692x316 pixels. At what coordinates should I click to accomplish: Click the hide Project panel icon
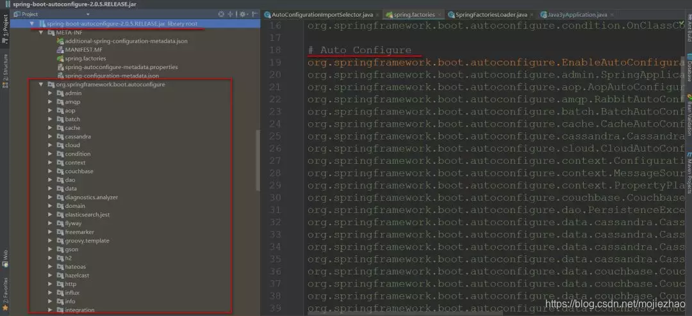[254, 14]
